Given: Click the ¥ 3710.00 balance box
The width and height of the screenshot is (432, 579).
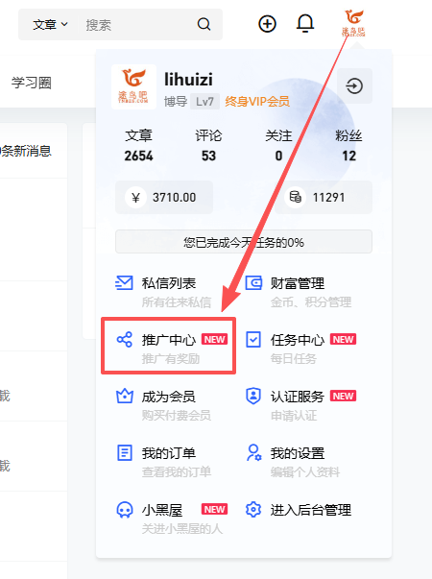Looking at the screenshot, I should tap(164, 197).
